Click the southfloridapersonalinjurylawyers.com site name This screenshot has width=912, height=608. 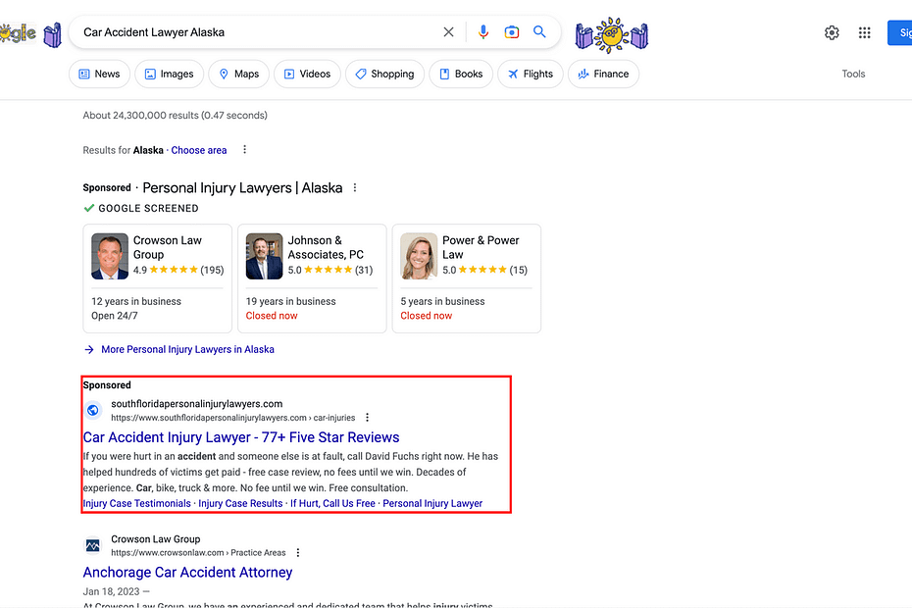(x=196, y=404)
